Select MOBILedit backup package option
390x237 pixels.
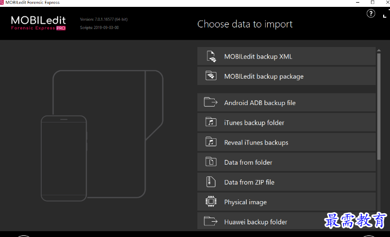pyautogui.click(x=286, y=76)
